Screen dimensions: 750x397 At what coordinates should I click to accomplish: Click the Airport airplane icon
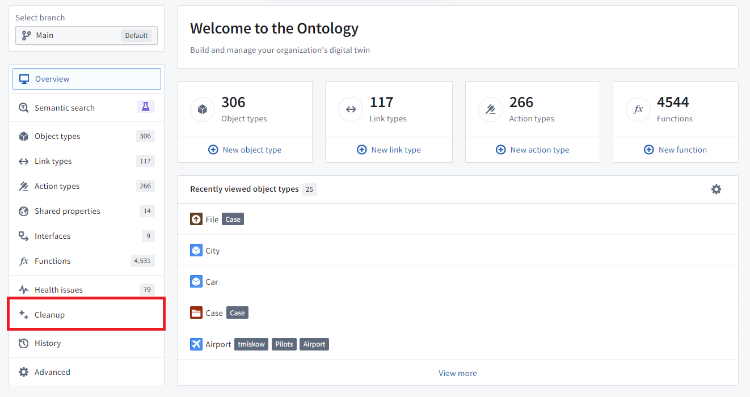click(196, 344)
